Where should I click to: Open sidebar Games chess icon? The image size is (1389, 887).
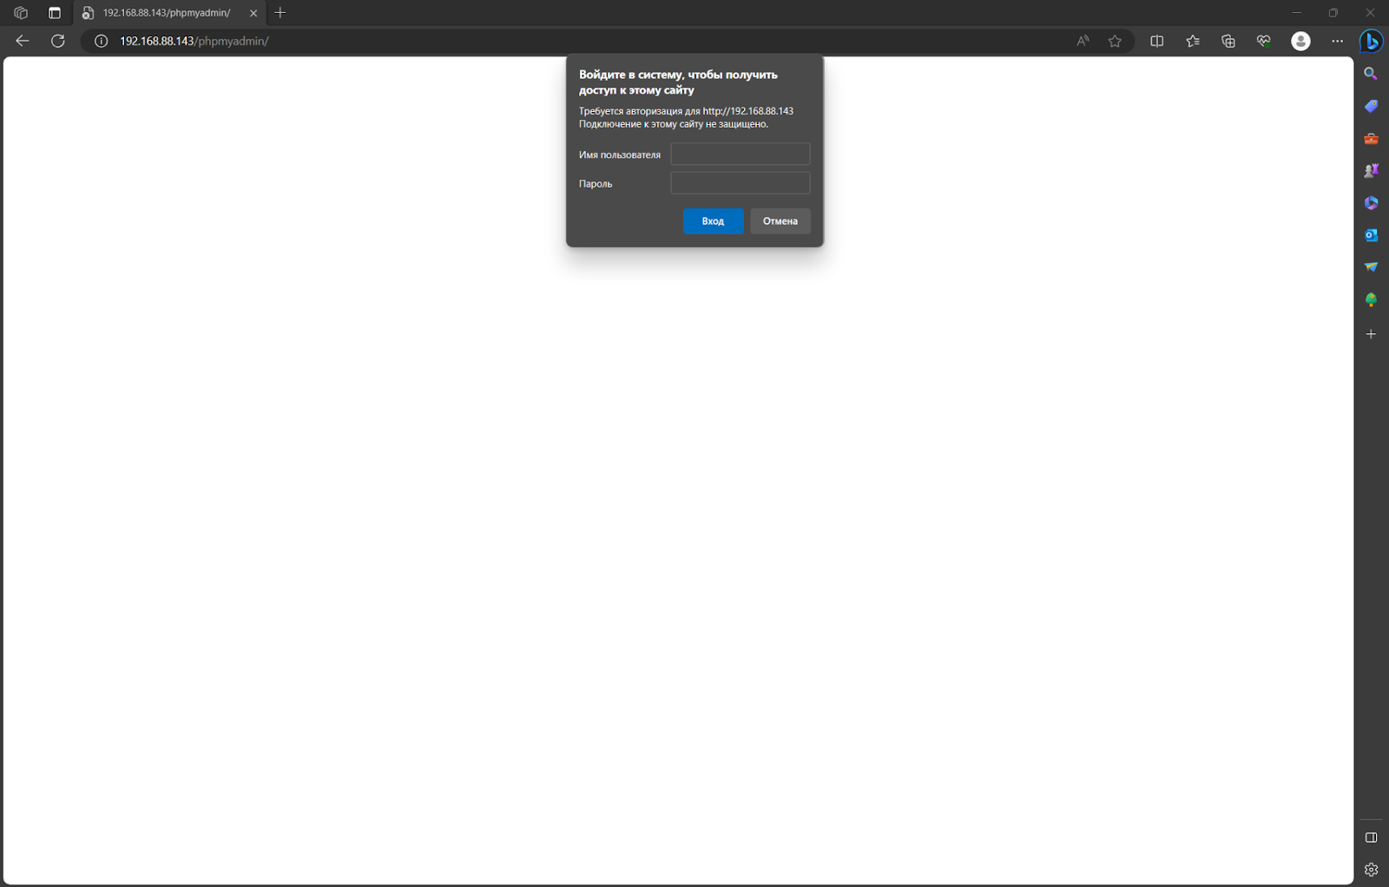1371,171
